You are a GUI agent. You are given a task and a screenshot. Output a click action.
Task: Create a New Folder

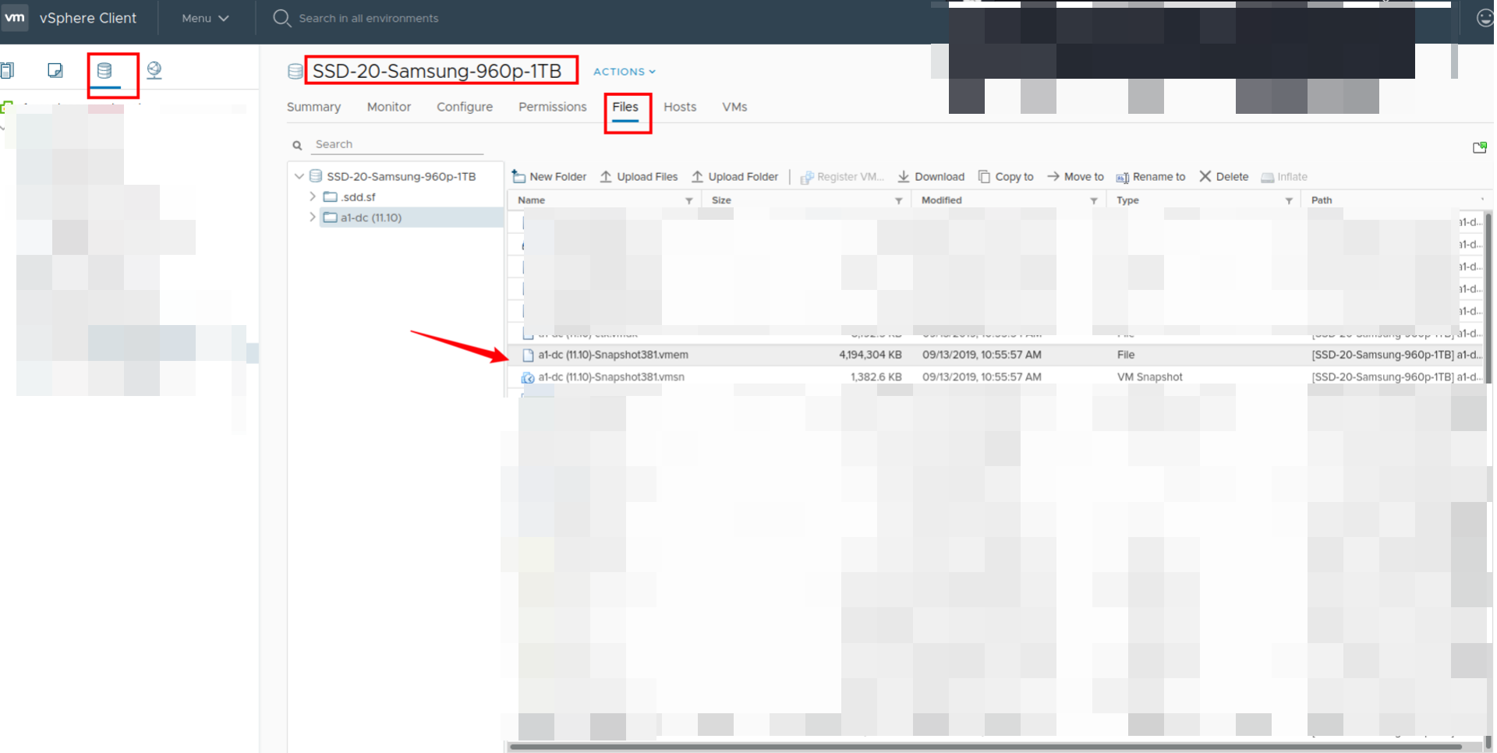[x=550, y=177]
